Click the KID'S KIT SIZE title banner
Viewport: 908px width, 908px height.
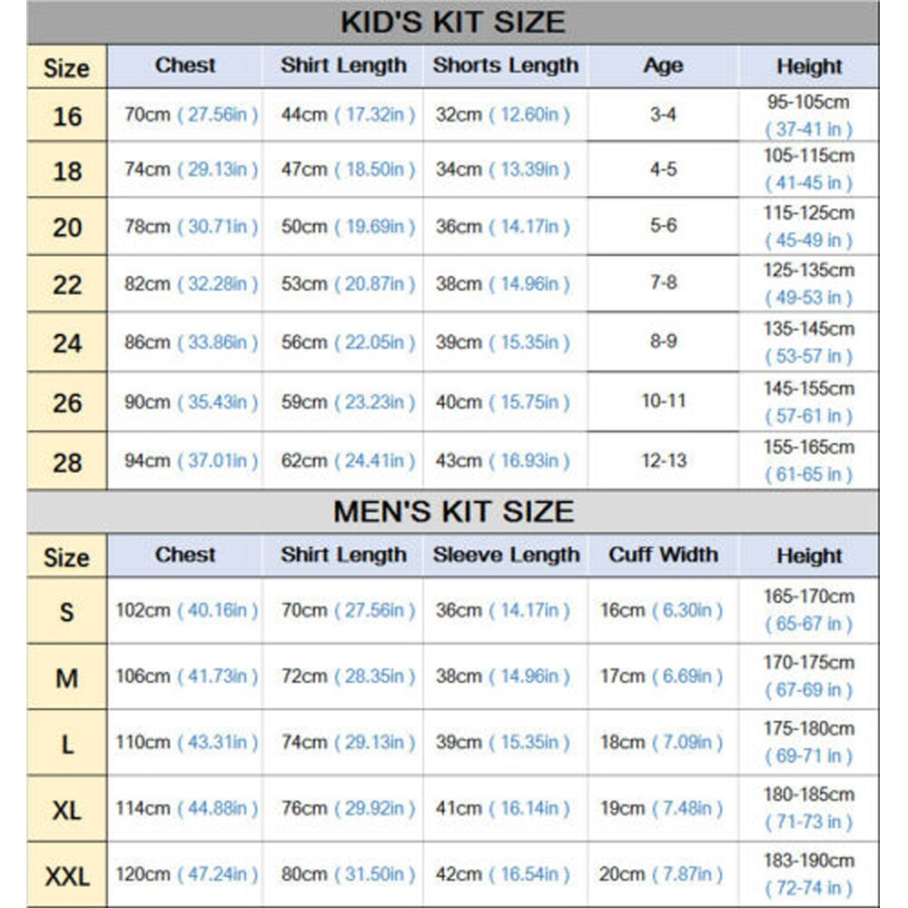452,22
